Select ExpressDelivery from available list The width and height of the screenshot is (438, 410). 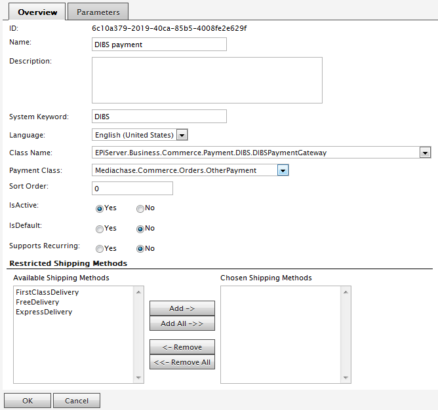[x=44, y=312]
